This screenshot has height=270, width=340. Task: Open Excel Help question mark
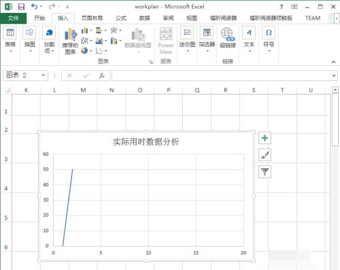[x=282, y=7]
